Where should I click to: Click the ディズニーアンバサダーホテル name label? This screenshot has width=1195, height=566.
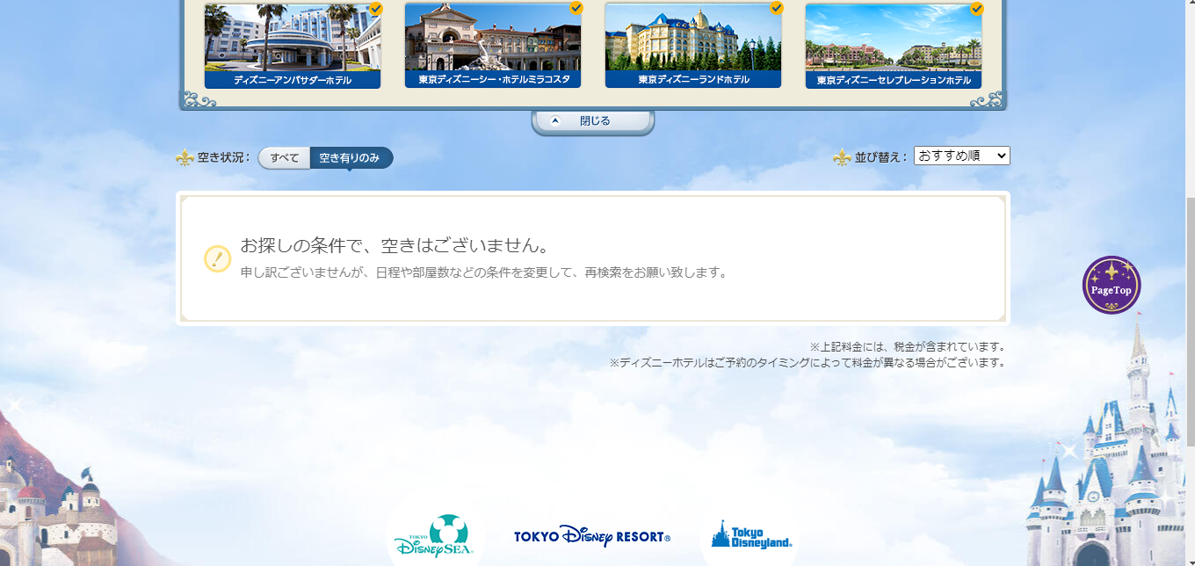[x=293, y=81]
